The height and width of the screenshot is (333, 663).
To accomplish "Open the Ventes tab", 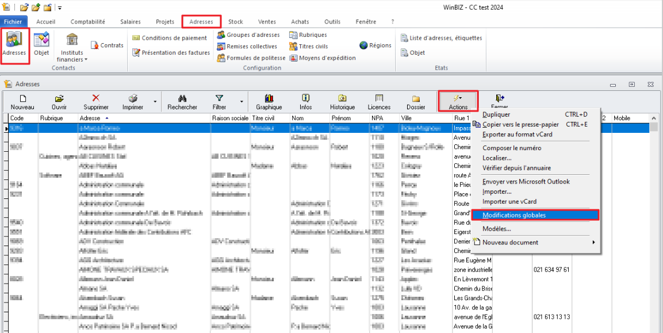I will 267,22.
